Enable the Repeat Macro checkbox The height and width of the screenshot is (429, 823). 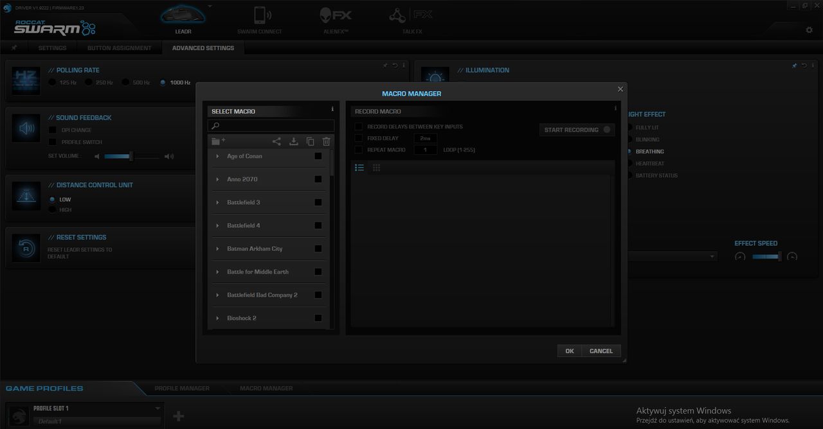point(359,150)
